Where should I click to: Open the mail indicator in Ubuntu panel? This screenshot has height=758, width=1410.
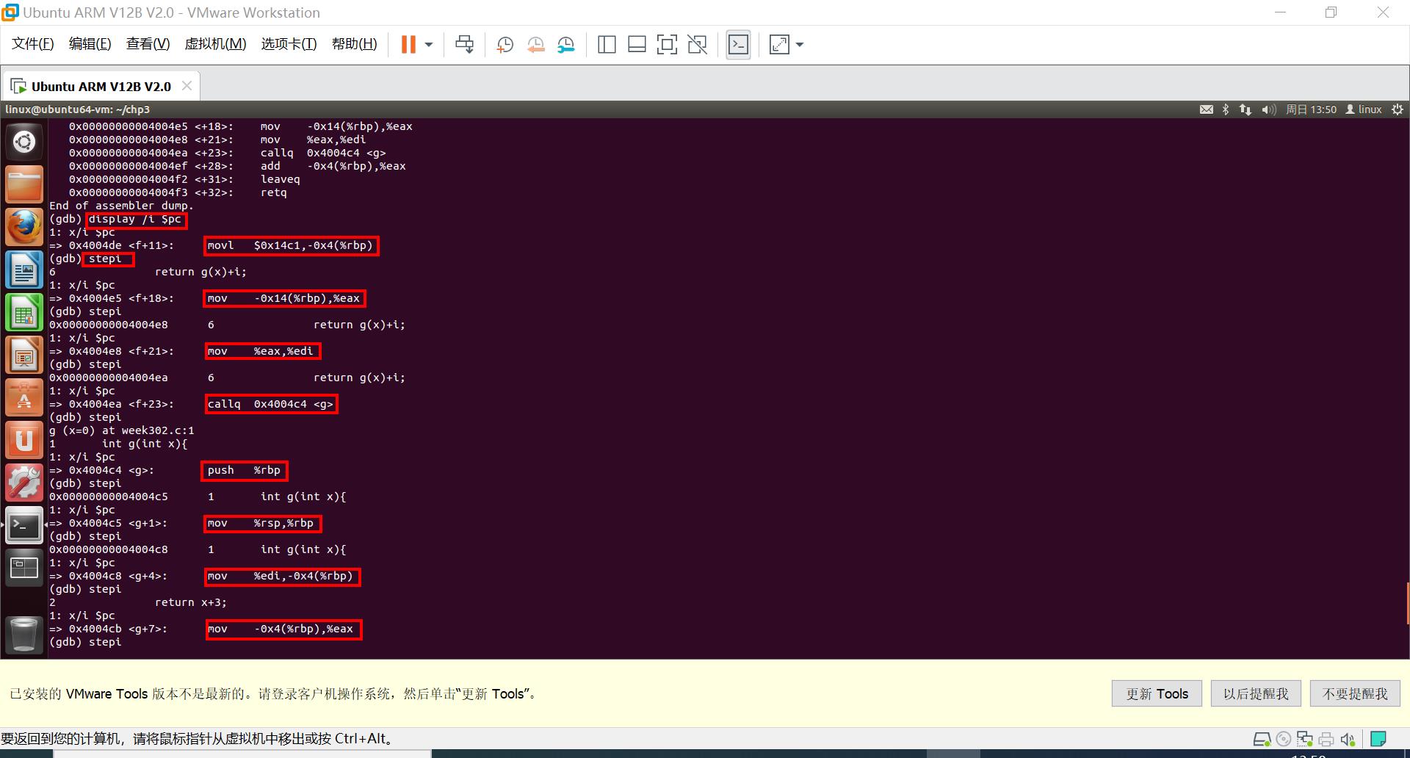tap(1207, 109)
